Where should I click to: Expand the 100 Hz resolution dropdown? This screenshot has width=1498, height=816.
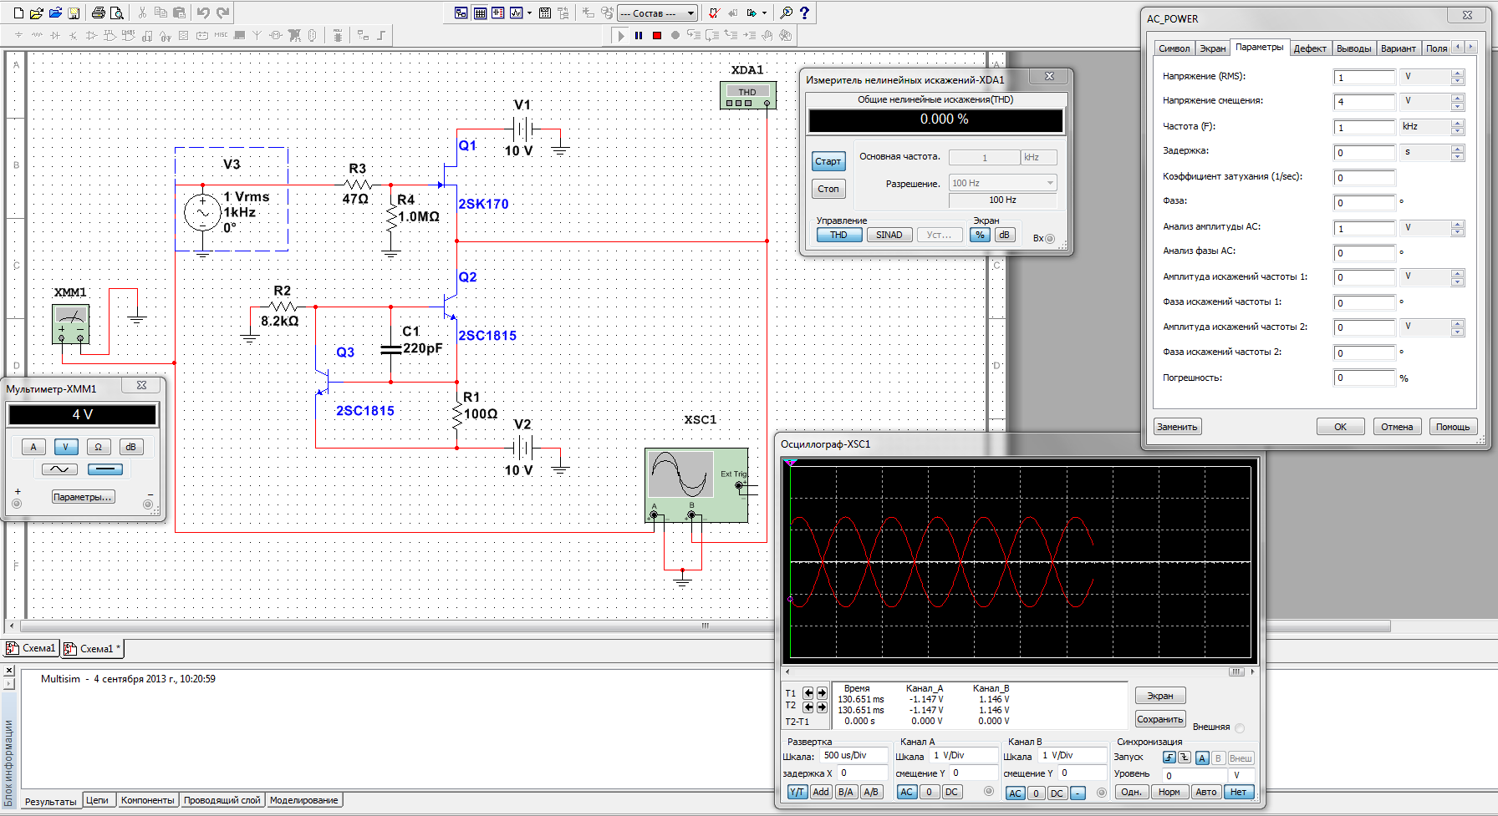[1050, 183]
